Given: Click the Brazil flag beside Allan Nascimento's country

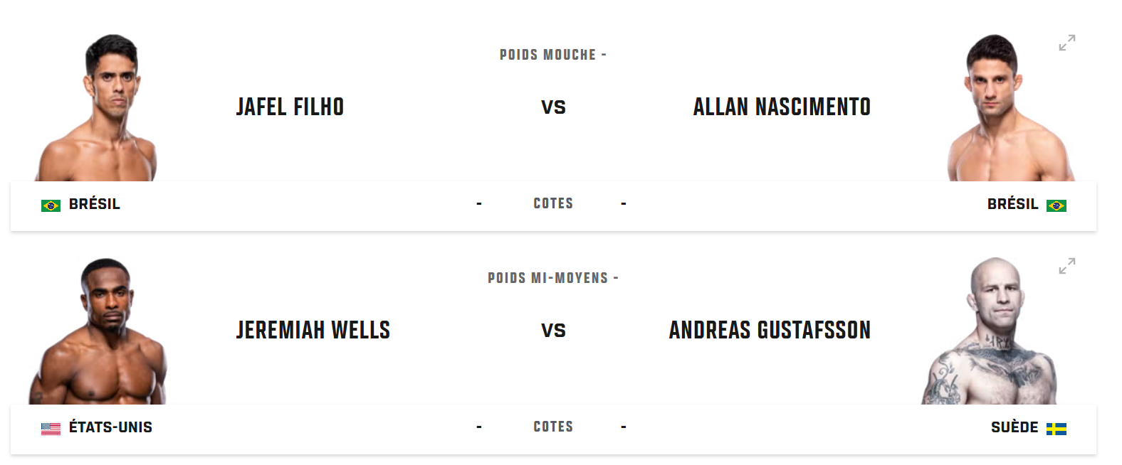Looking at the screenshot, I should [1057, 205].
